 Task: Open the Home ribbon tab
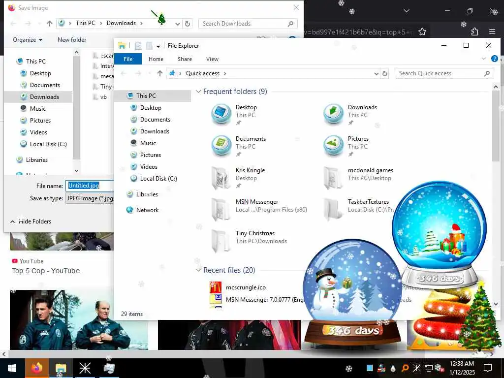pyautogui.click(x=156, y=59)
